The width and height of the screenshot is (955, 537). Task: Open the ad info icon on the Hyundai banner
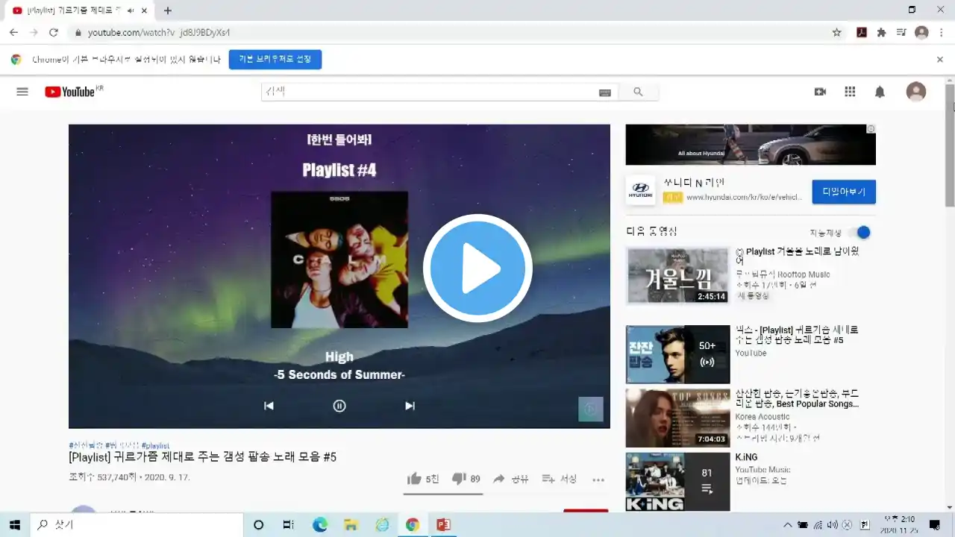point(870,129)
